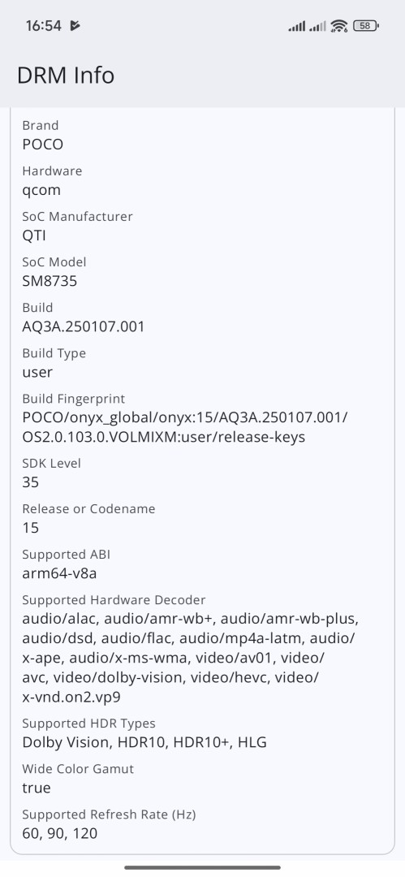Tap the second cellular signal bars icon
This screenshot has height=877, width=405.
pyautogui.click(x=317, y=26)
